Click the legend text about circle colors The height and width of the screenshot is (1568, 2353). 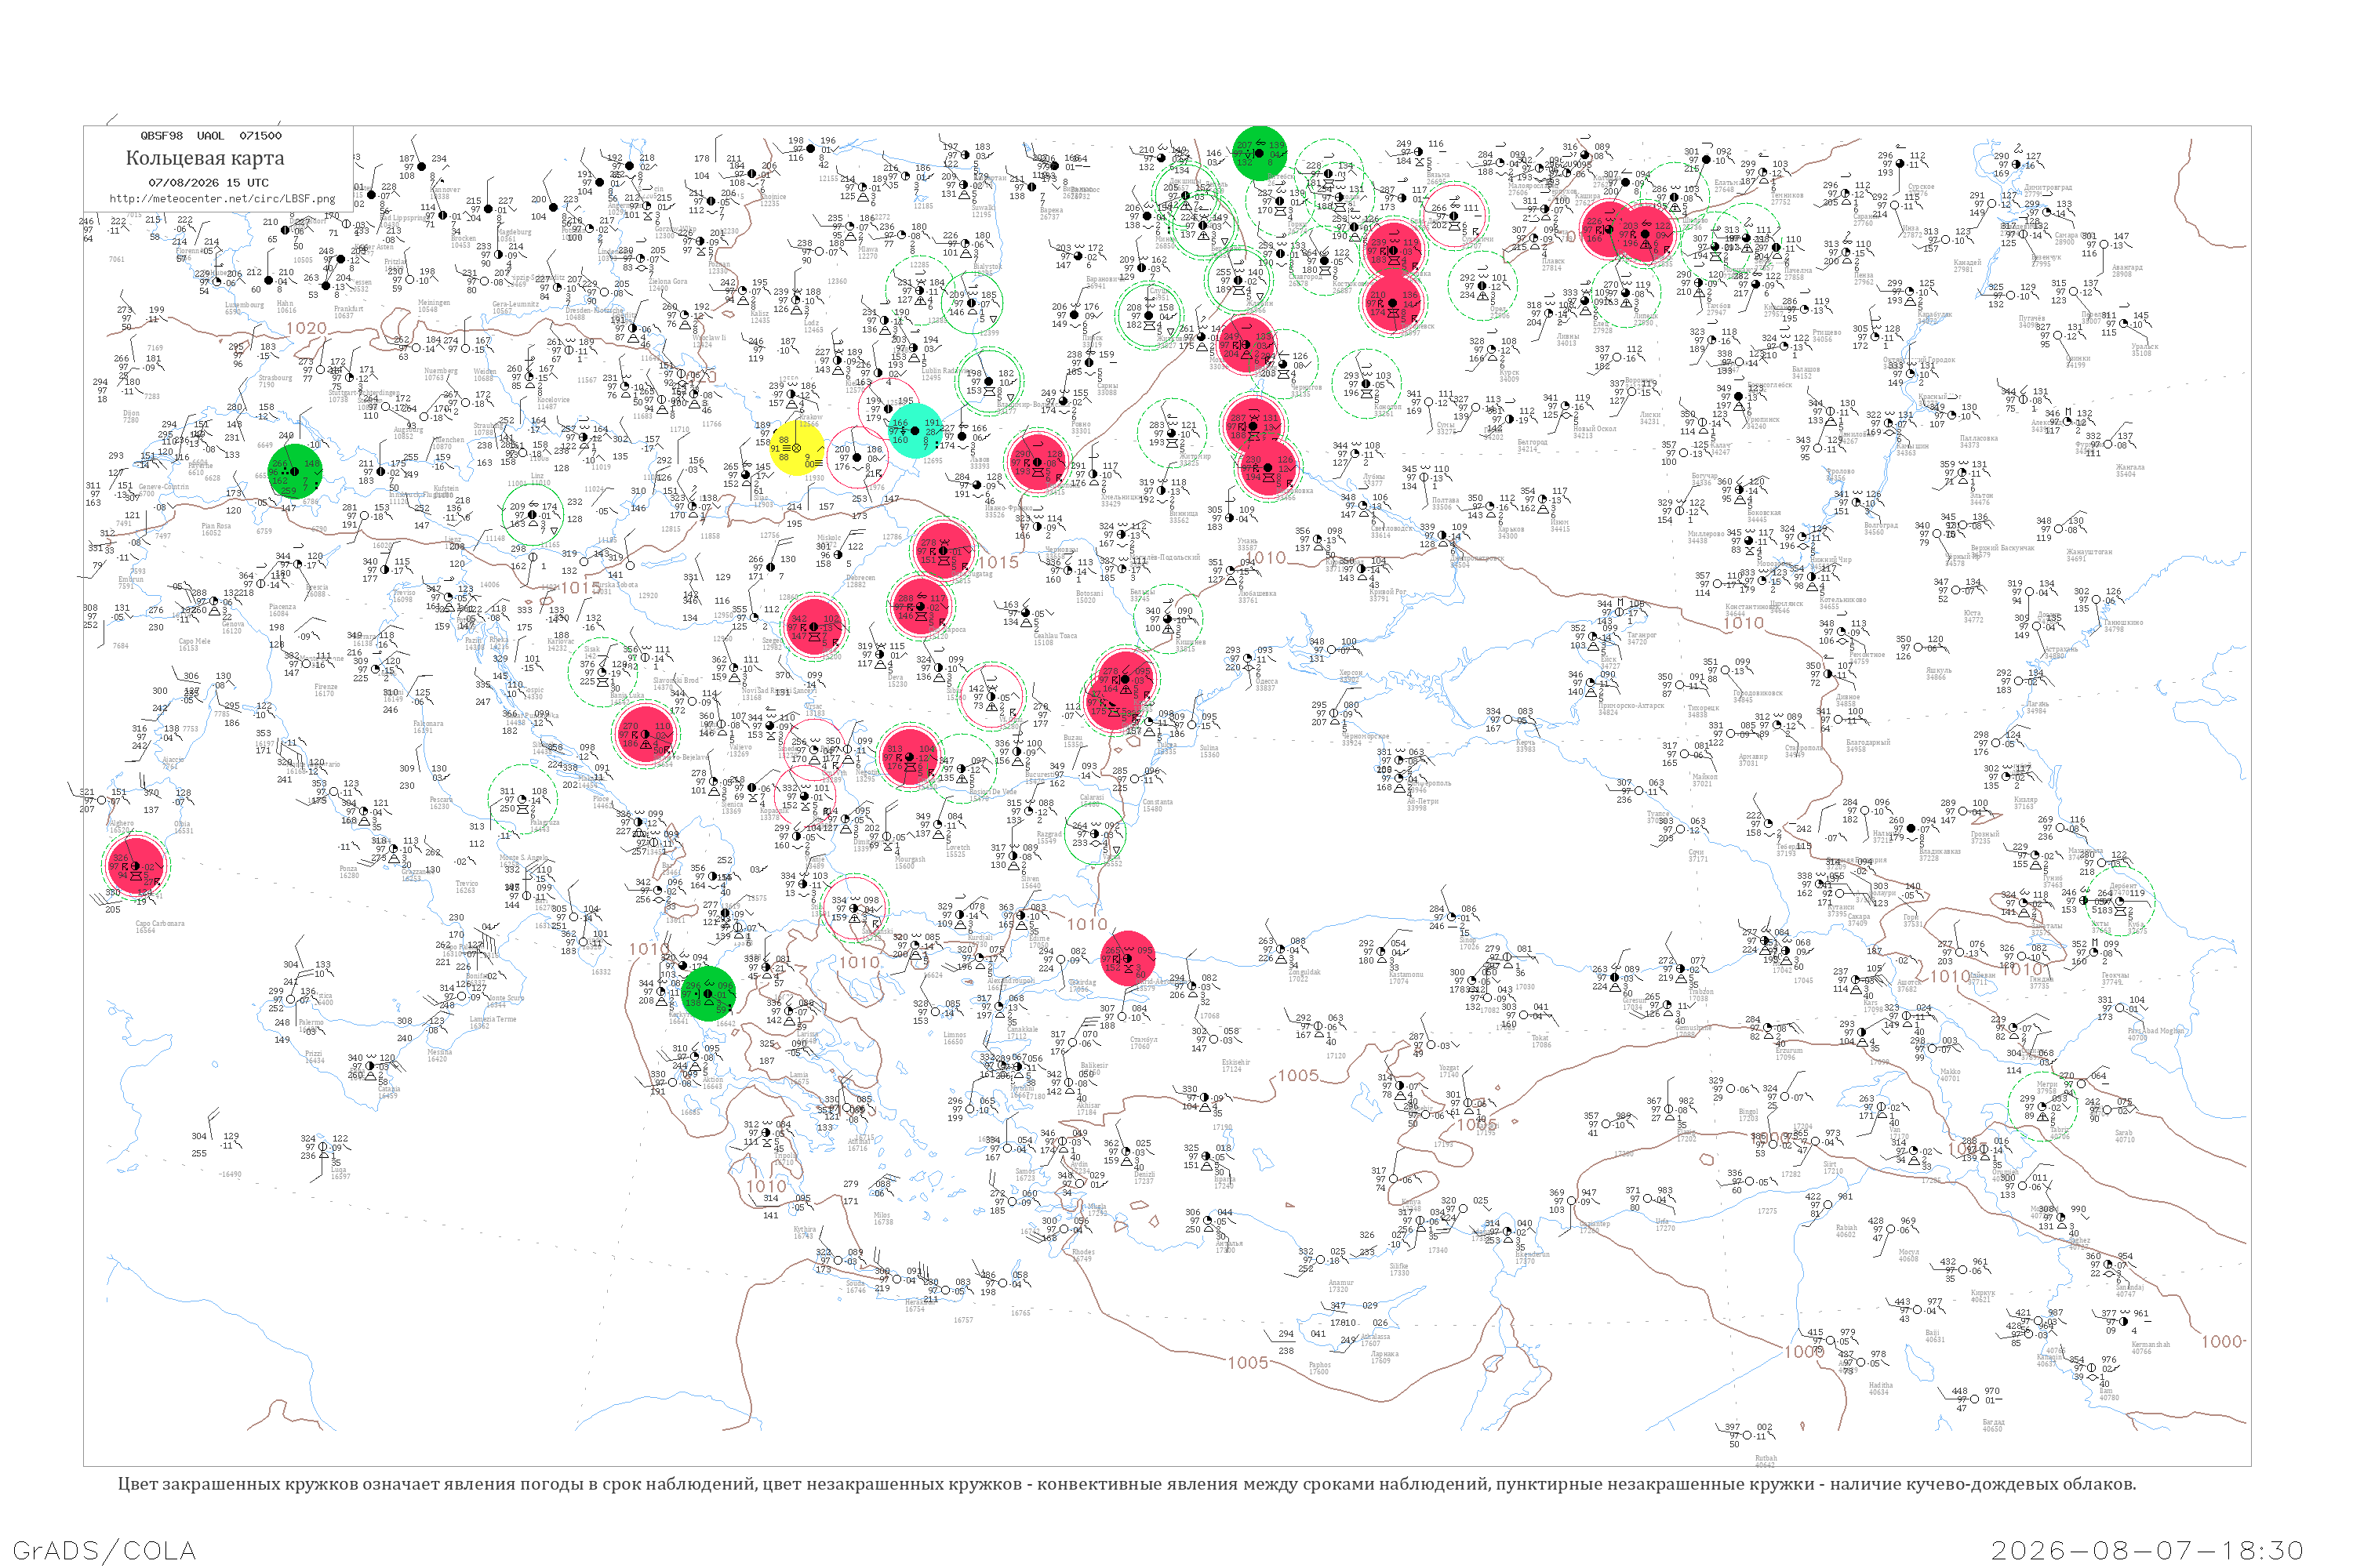coord(1126,1484)
